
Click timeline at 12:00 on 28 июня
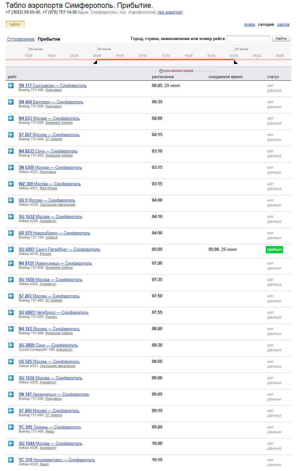click(x=29, y=56)
